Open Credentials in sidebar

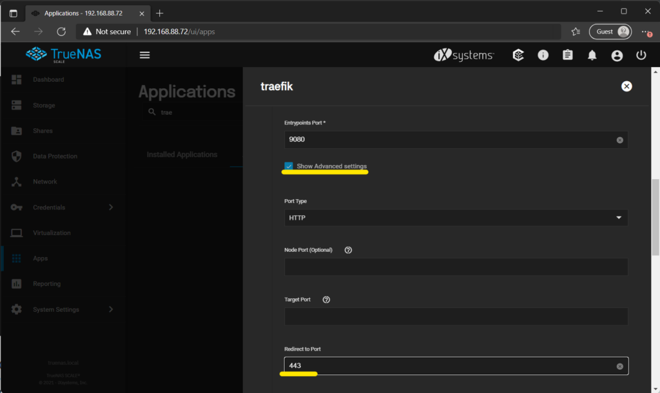click(49, 207)
